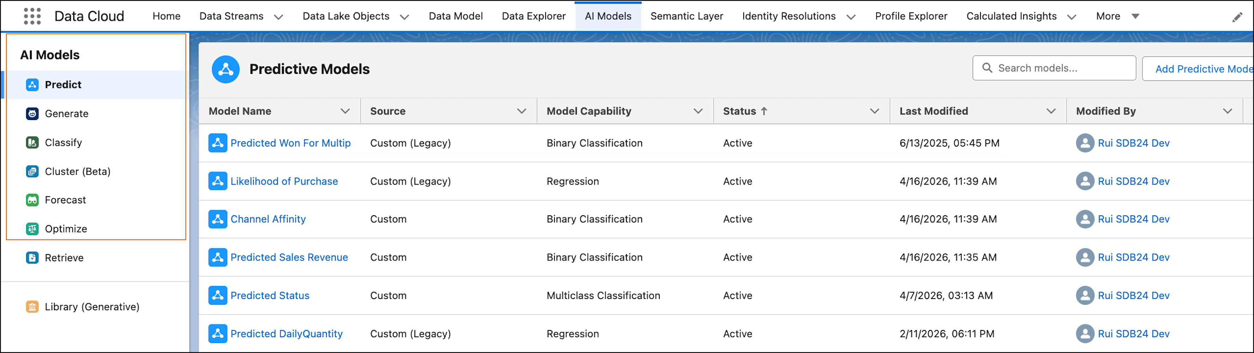Click the Optimize sidebar icon
The image size is (1254, 353).
point(32,229)
